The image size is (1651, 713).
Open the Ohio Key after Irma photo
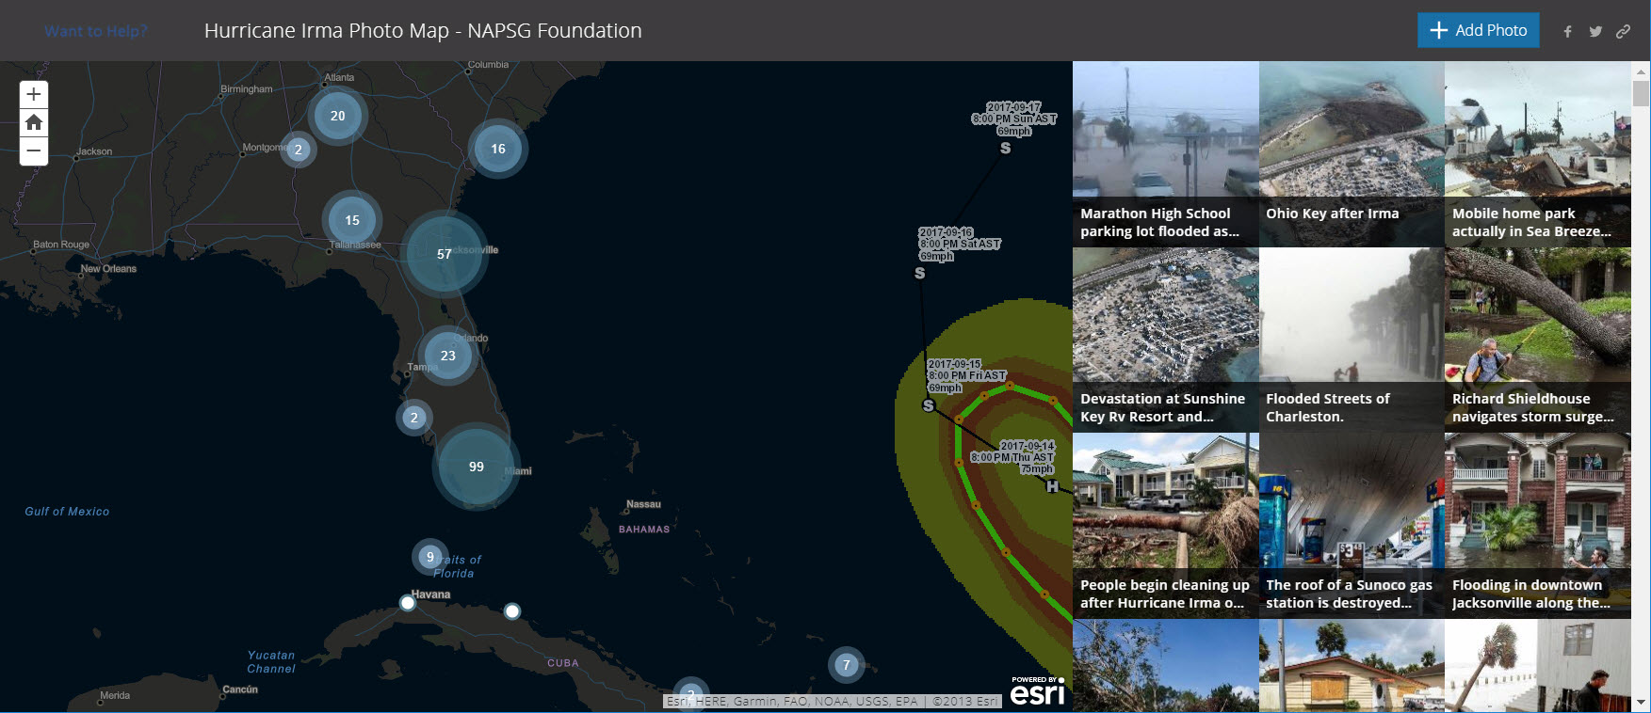1352,154
